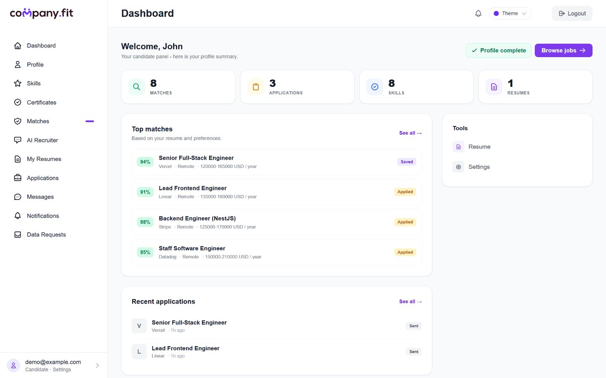Open Data Requests page
Image resolution: width=606 pixels, height=378 pixels.
(x=54, y=235)
